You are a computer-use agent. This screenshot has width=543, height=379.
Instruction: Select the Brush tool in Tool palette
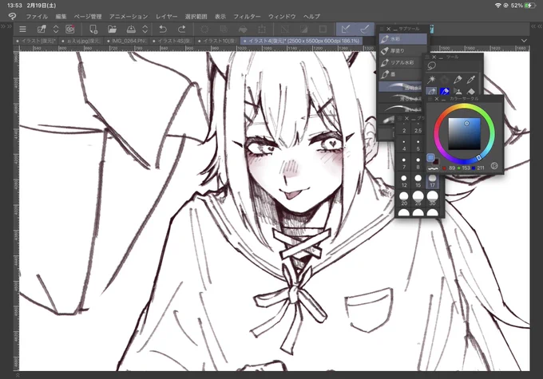[x=431, y=92]
